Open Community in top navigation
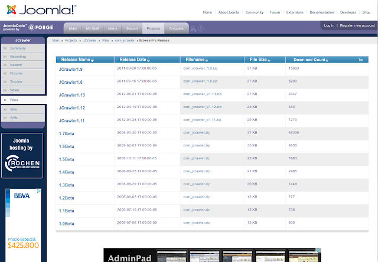The width and height of the screenshot is (378, 262). pyautogui.click(x=255, y=12)
